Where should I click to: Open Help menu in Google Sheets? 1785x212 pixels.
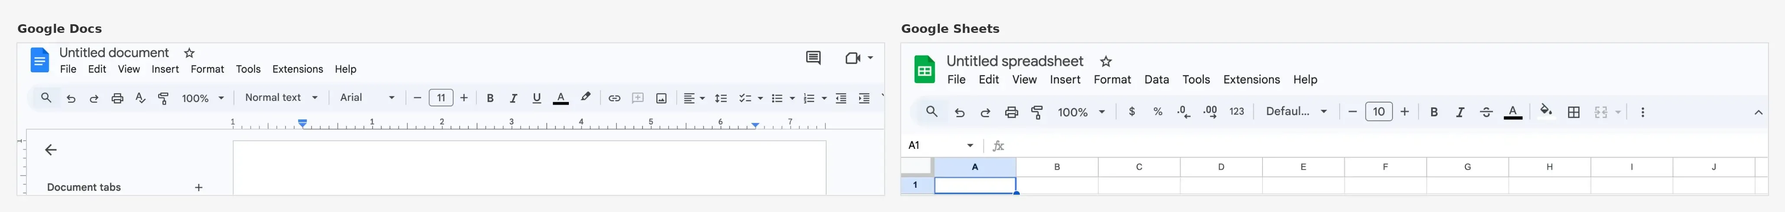click(1305, 80)
